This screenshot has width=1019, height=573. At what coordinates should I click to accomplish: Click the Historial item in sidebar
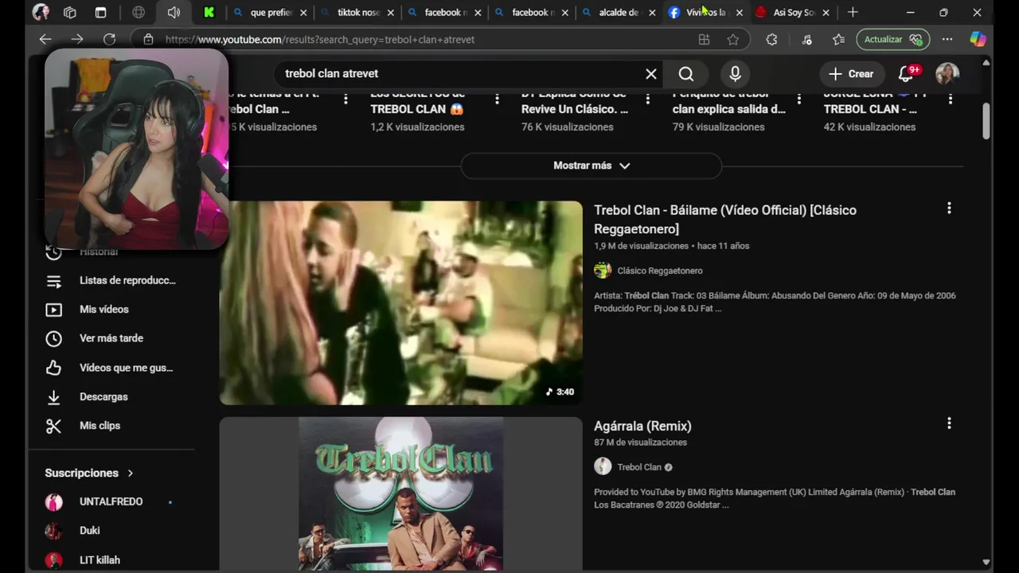pyautogui.click(x=99, y=251)
